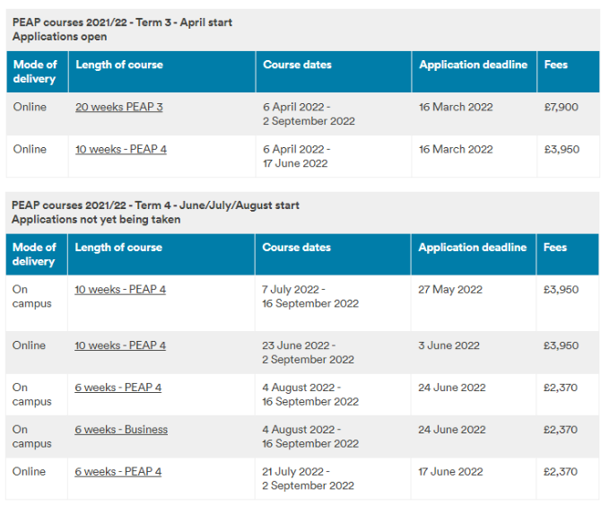Open 10 weeks PEAP 4 link starting 23 June
The height and width of the screenshot is (506, 601).
[120, 345]
